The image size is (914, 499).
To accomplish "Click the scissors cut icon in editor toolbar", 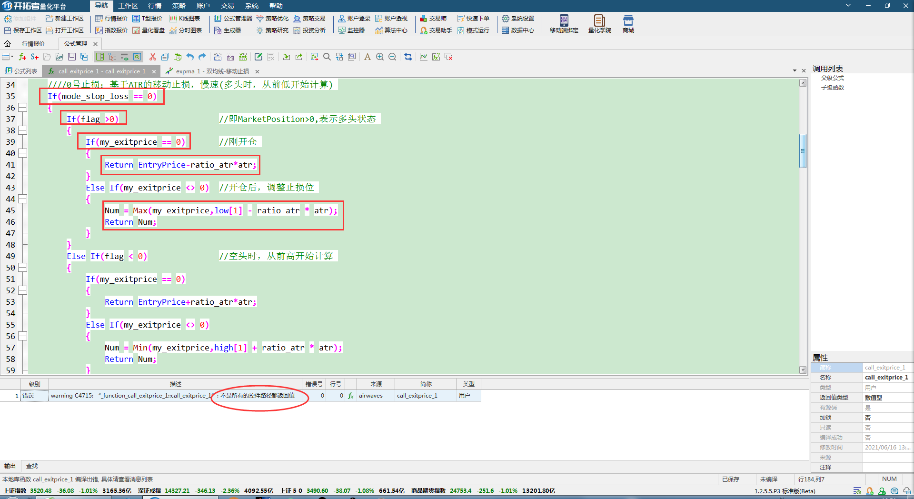I will pyautogui.click(x=152, y=57).
